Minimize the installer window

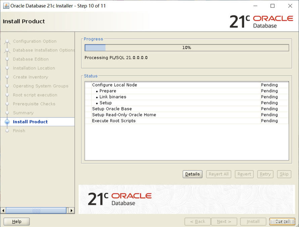pos(255,6)
